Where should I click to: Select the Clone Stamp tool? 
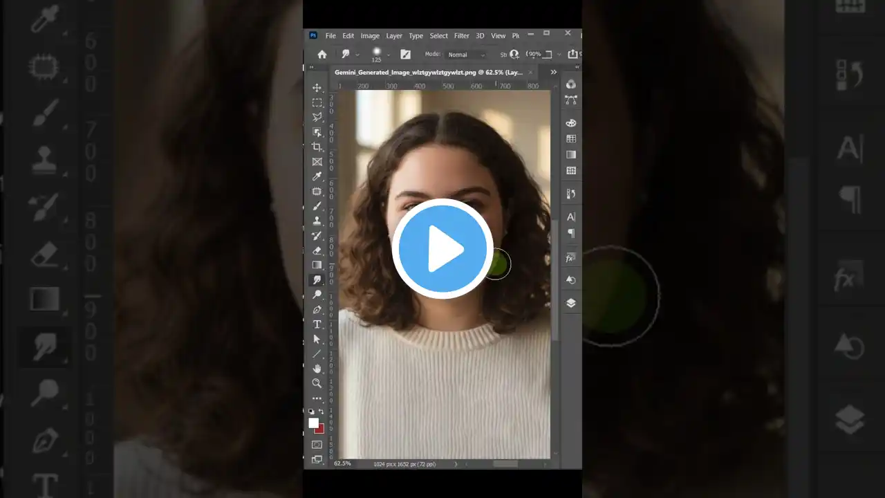(x=317, y=220)
